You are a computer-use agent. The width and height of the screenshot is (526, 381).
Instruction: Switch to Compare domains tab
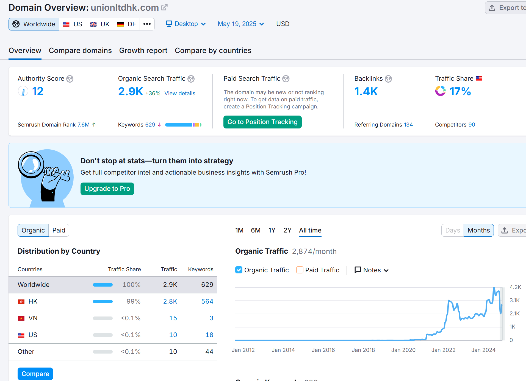pyautogui.click(x=80, y=51)
